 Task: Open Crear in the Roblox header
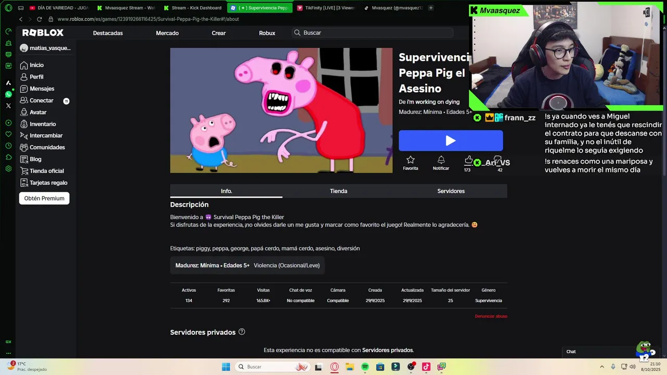click(x=219, y=33)
